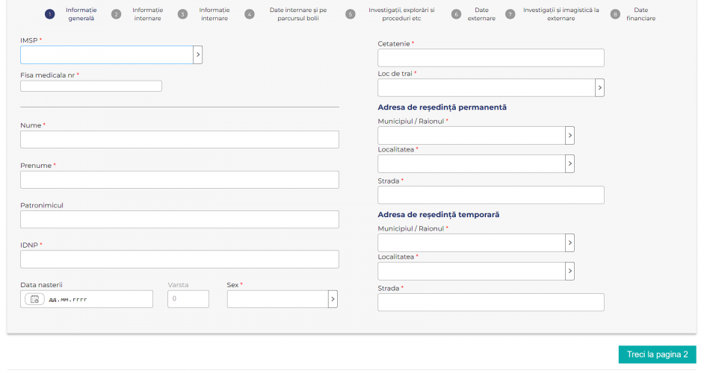Click the Fisa medicala nr field

point(91,86)
